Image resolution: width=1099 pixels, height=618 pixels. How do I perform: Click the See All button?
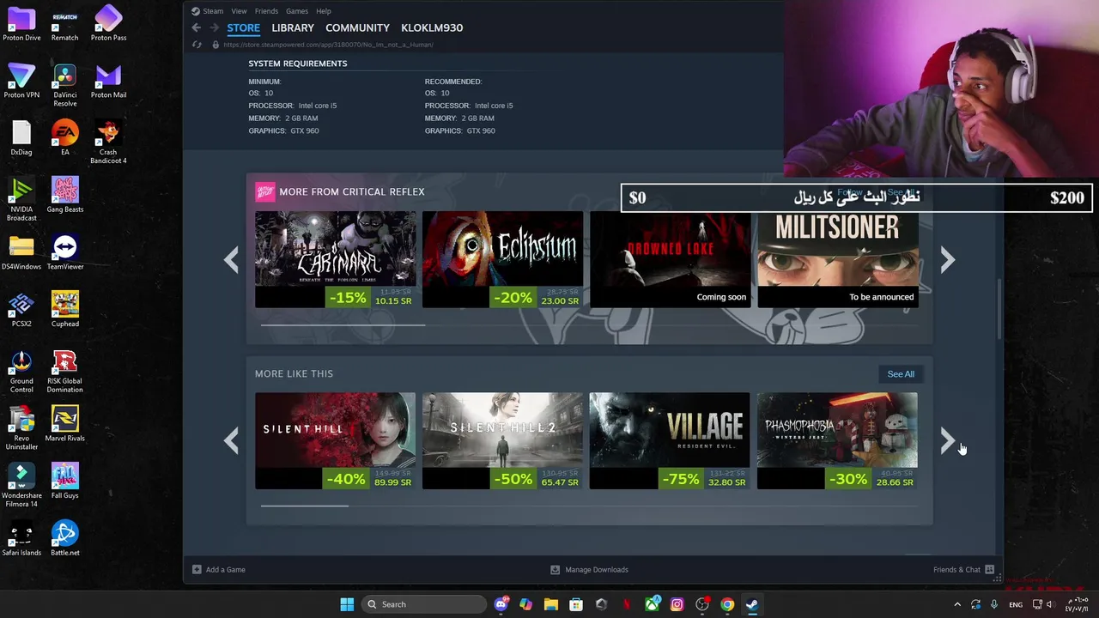click(901, 373)
